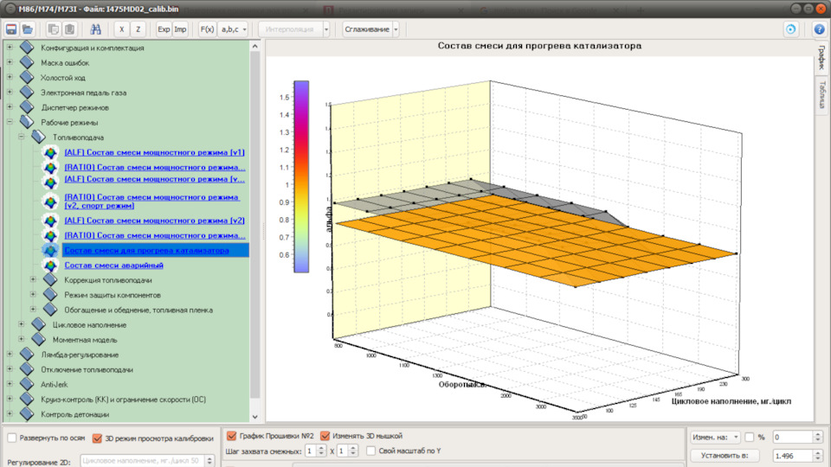Click the blue refresh icon in the toolbar
Image resolution: width=831 pixels, height=467 pixels.
coord(790,29)
